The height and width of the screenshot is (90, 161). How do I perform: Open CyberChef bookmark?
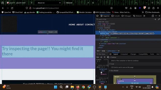(x=6, y=12)
